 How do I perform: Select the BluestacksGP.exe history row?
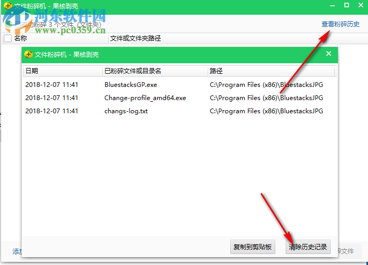coord(180,85)
